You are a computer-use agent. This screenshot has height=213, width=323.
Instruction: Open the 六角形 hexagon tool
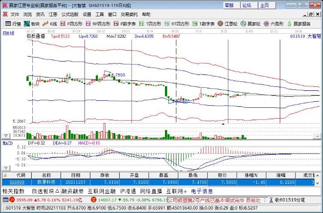(274, 24)
